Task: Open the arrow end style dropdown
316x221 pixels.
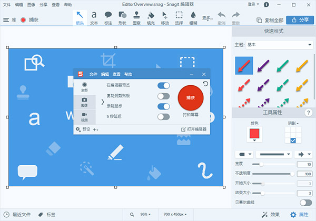Action: click(303, 154)
